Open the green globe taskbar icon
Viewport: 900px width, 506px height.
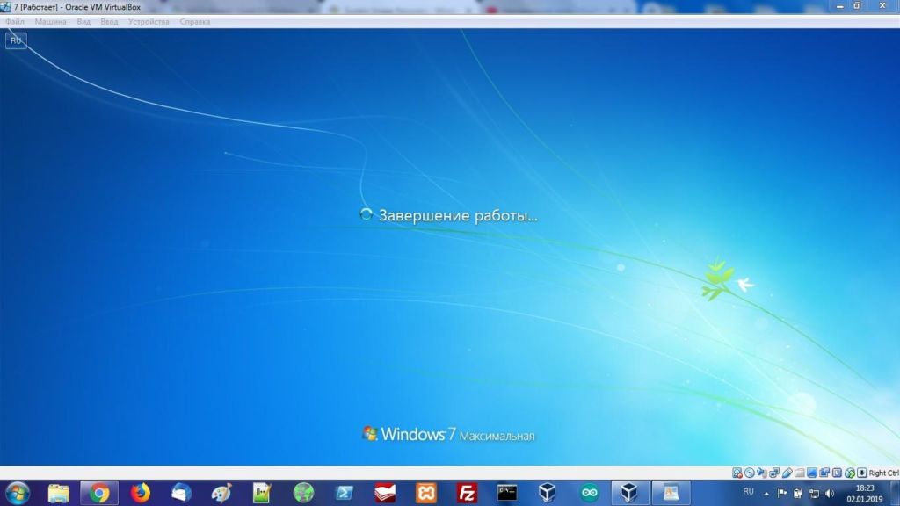[303, 494]
